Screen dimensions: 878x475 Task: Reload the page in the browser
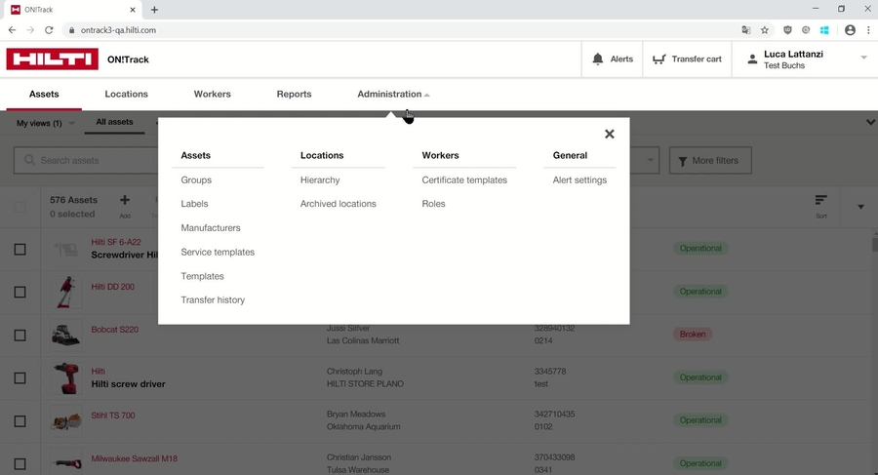(49, 30)
